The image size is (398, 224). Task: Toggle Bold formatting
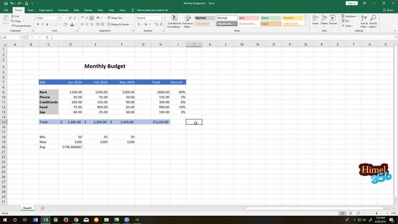(x=38, y=24)
